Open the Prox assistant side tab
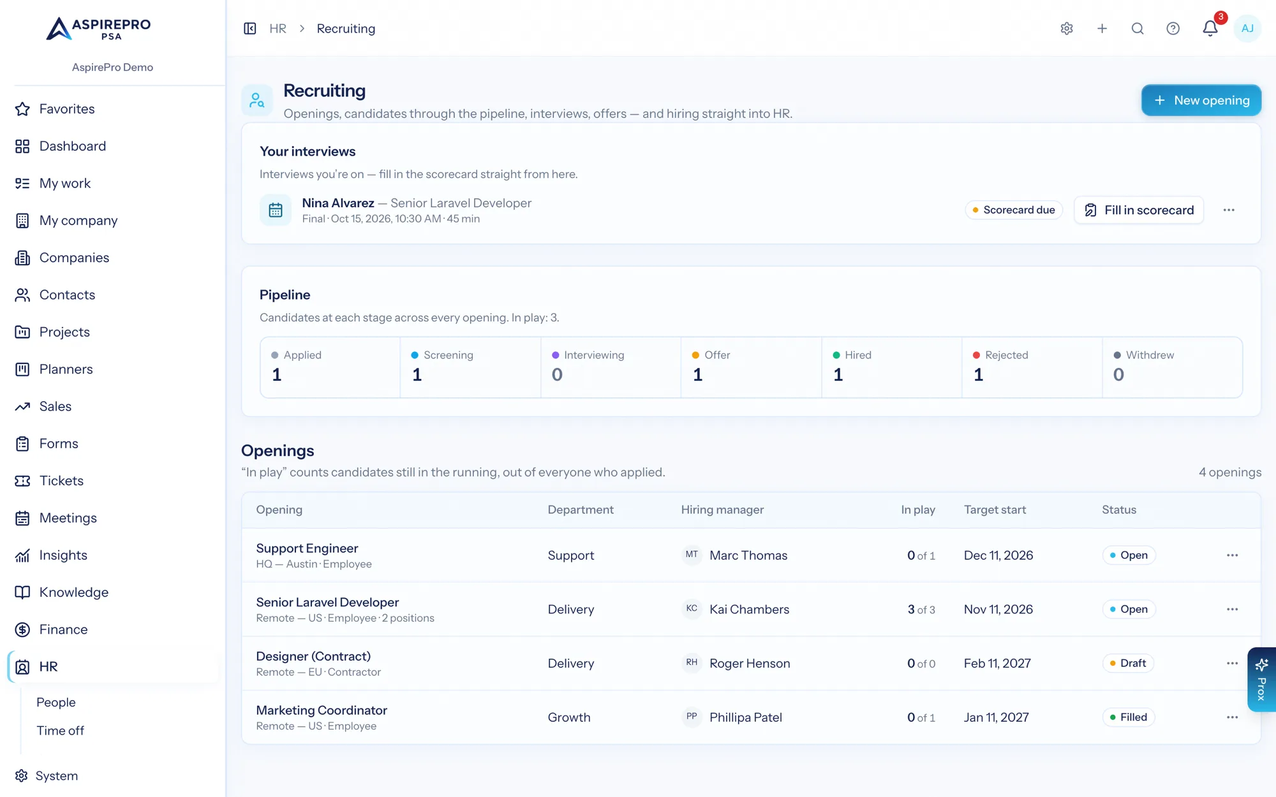 1261,680
